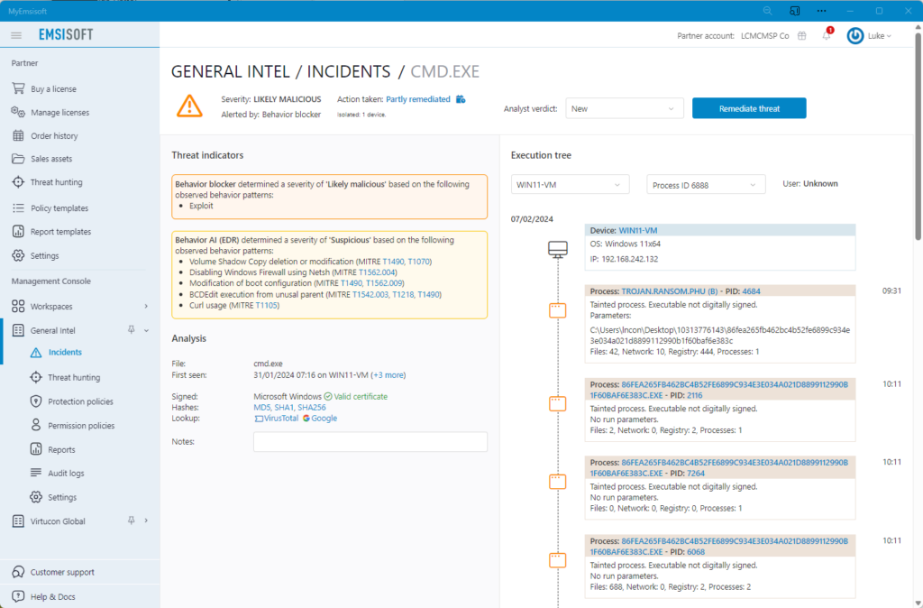The height and width of the screenshot is (608, 923).
Task: Click the Remediate threat button
Action: (x=749, y=108)
